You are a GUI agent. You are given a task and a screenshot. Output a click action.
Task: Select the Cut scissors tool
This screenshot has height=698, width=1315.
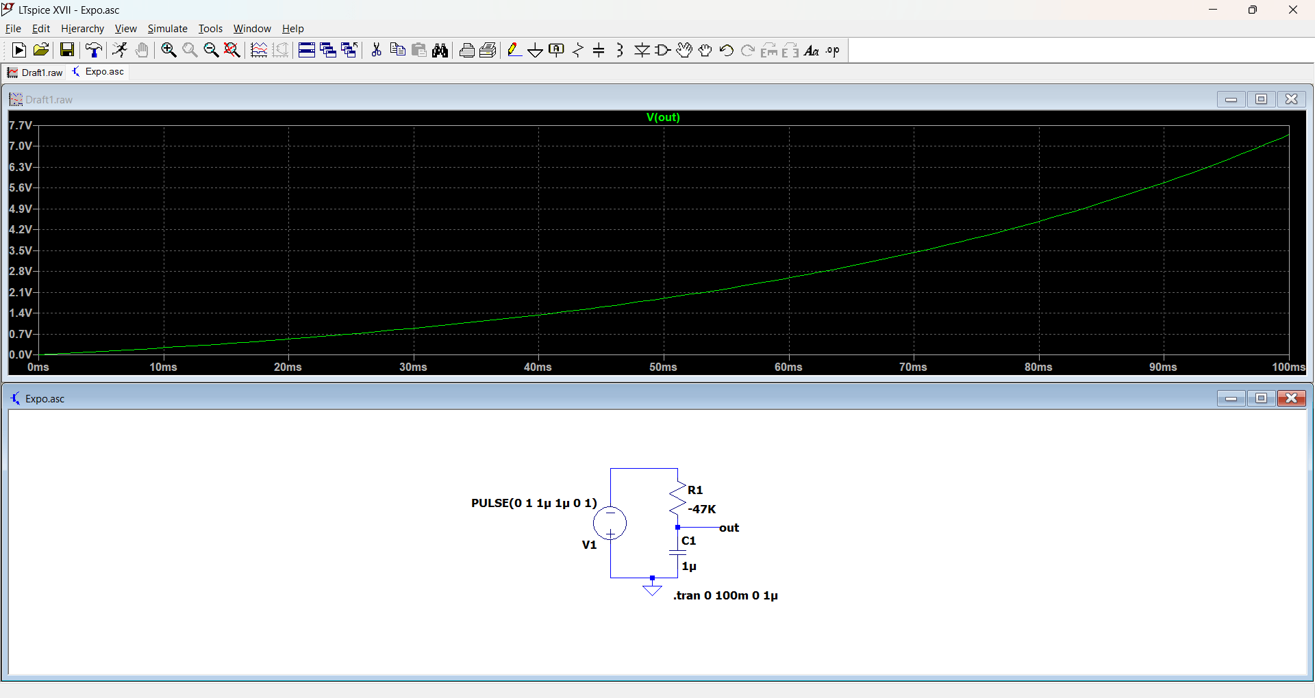(x=376, y=50)
